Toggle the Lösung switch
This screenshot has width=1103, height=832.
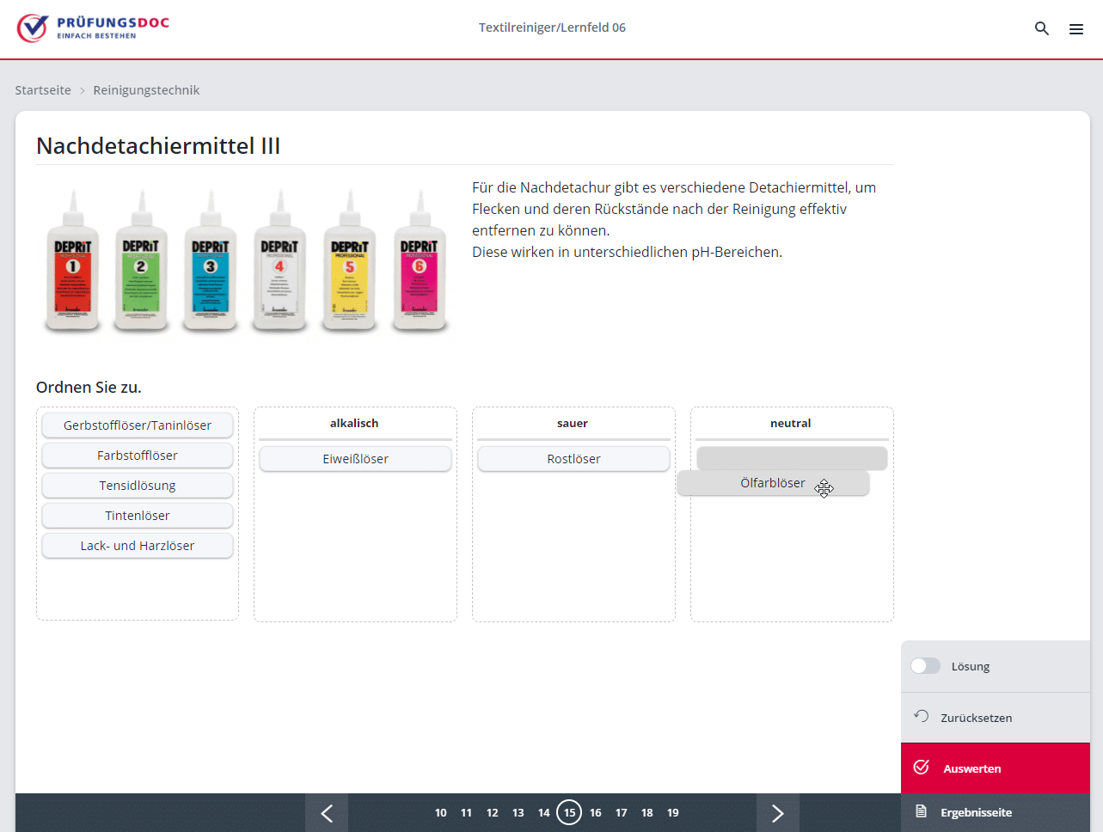(x=925, y=666)
